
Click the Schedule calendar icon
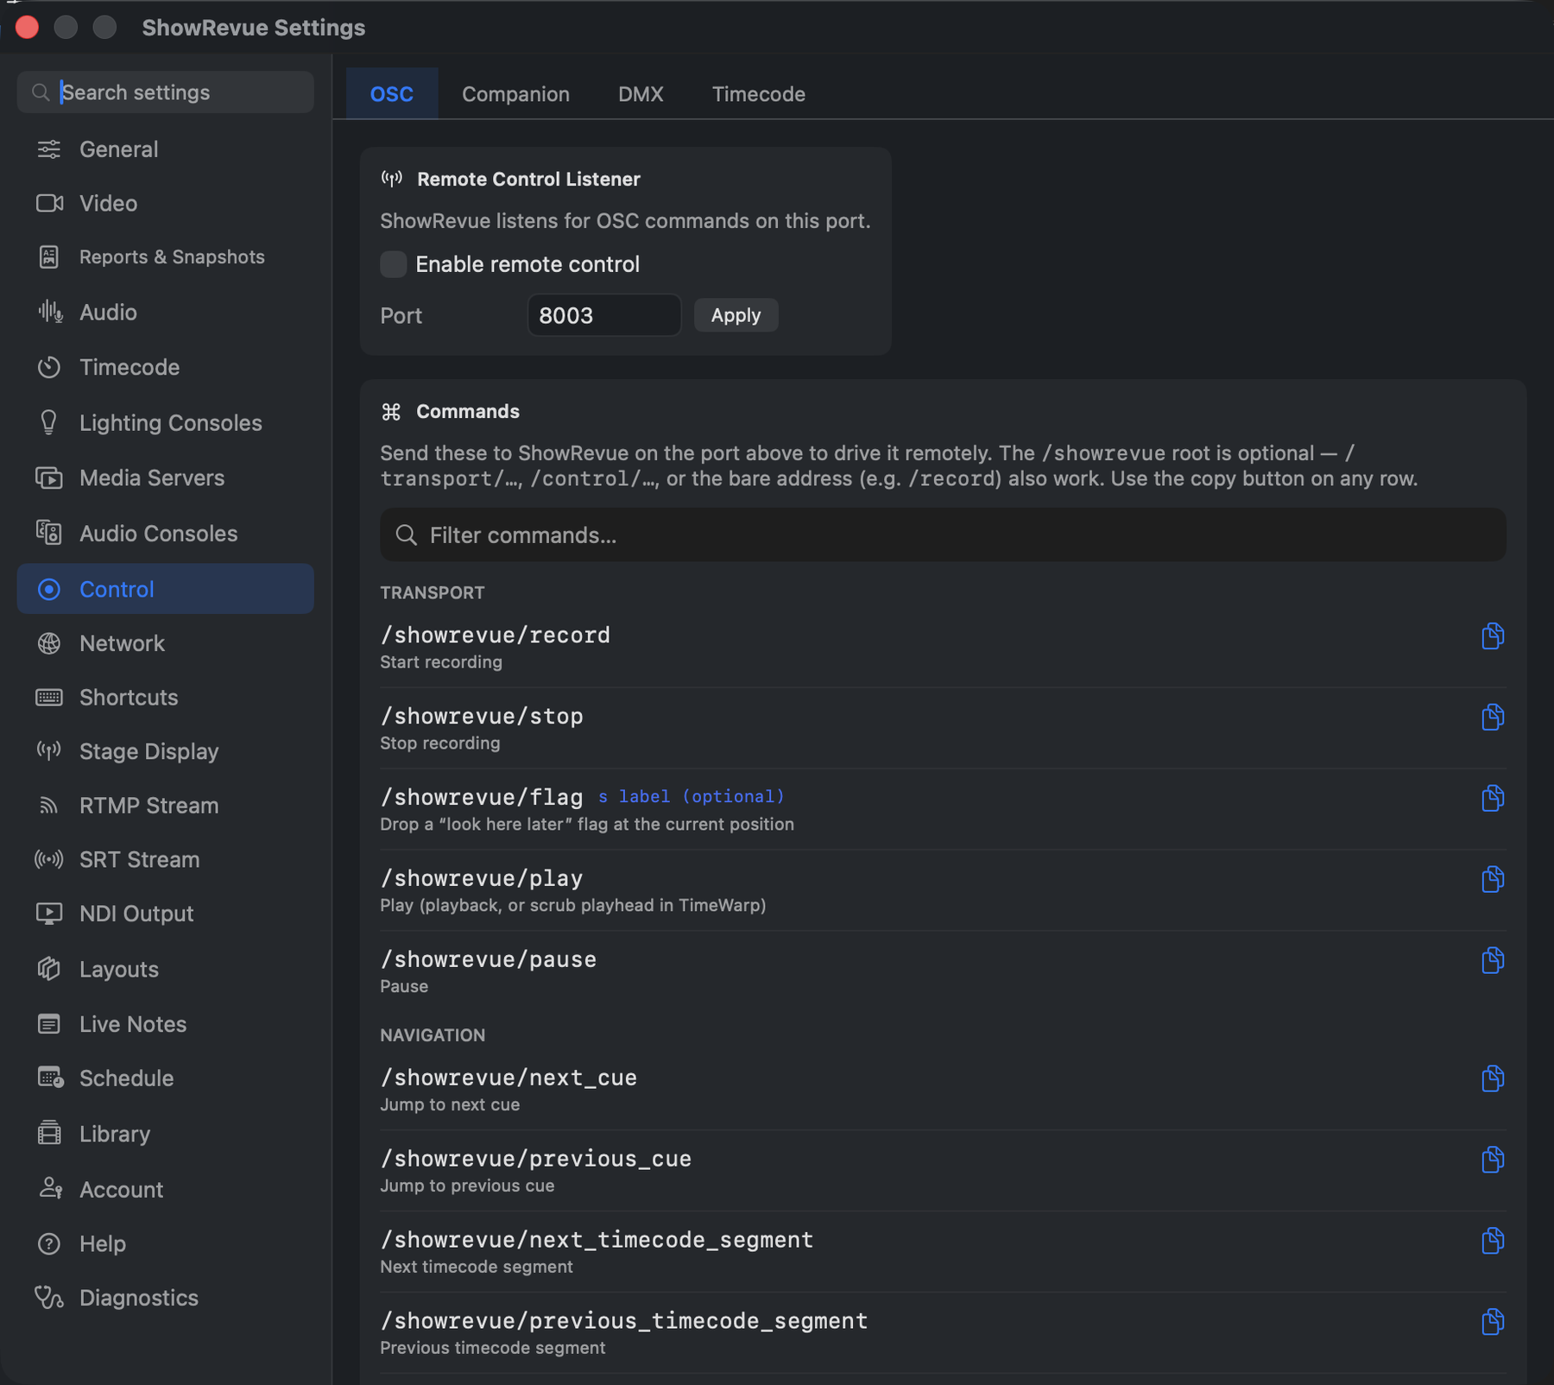[x=50, y=1078]
